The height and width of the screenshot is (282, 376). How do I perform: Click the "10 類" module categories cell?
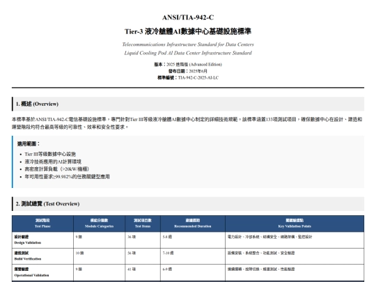[x=100, y=256]
